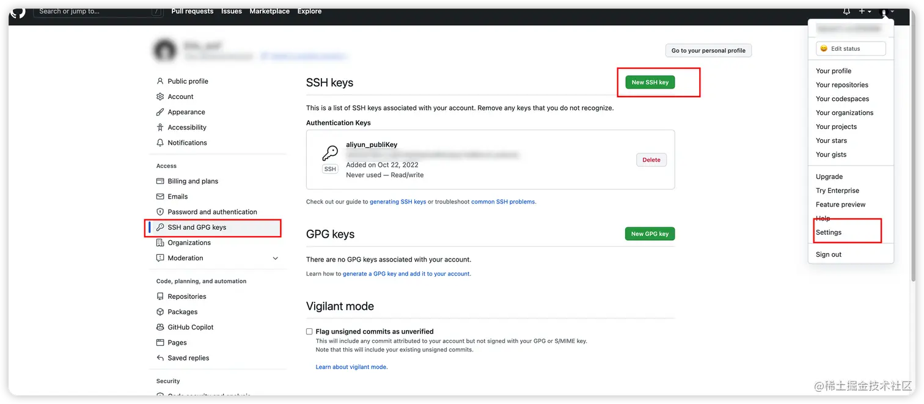This screenshot has height=404, width=924.
Task: Expand the Moderation section chevron
Action: (x=275, y=259)
